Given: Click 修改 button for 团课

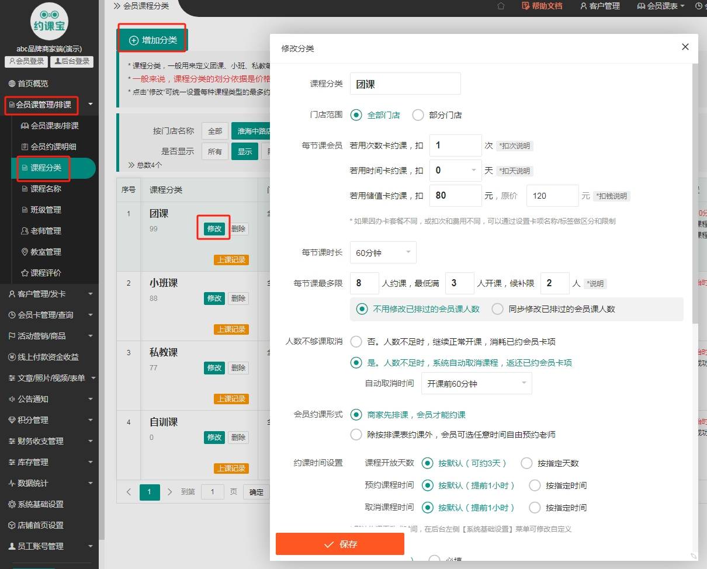Looking at the screenshot, I should [x=214, y=229].
